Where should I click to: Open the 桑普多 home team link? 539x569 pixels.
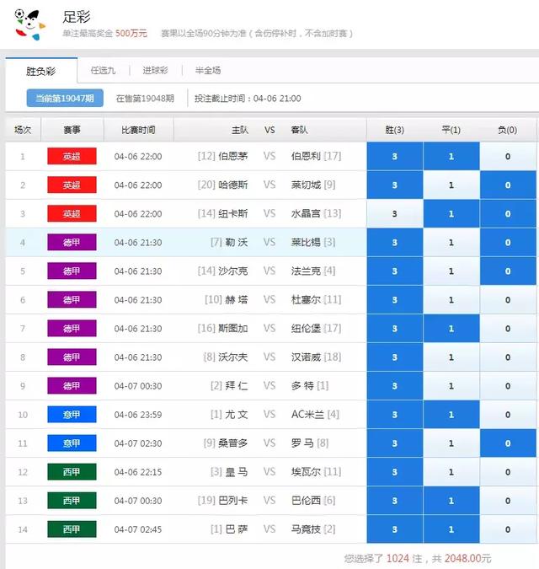pos(232,443)
